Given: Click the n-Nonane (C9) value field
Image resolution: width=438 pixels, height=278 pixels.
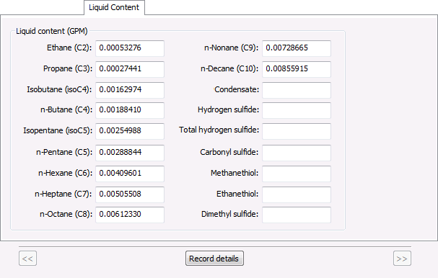Looking at the screenshot, I should tap(297, 48).
